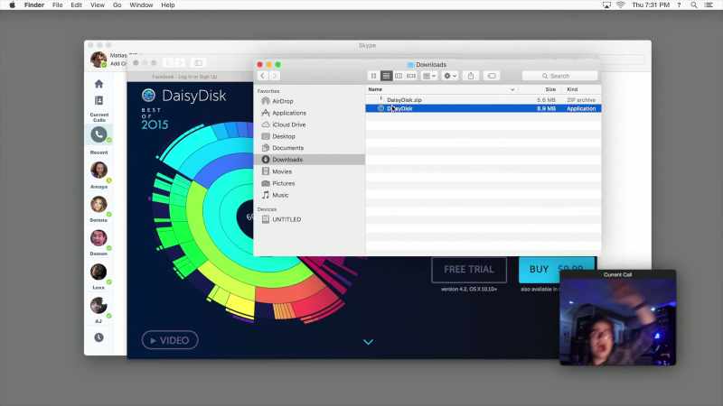Image resolution: width=723 pixels, height=406 pixels.
Task: Open the Skype contact AJ
Action: coord(99,306)
